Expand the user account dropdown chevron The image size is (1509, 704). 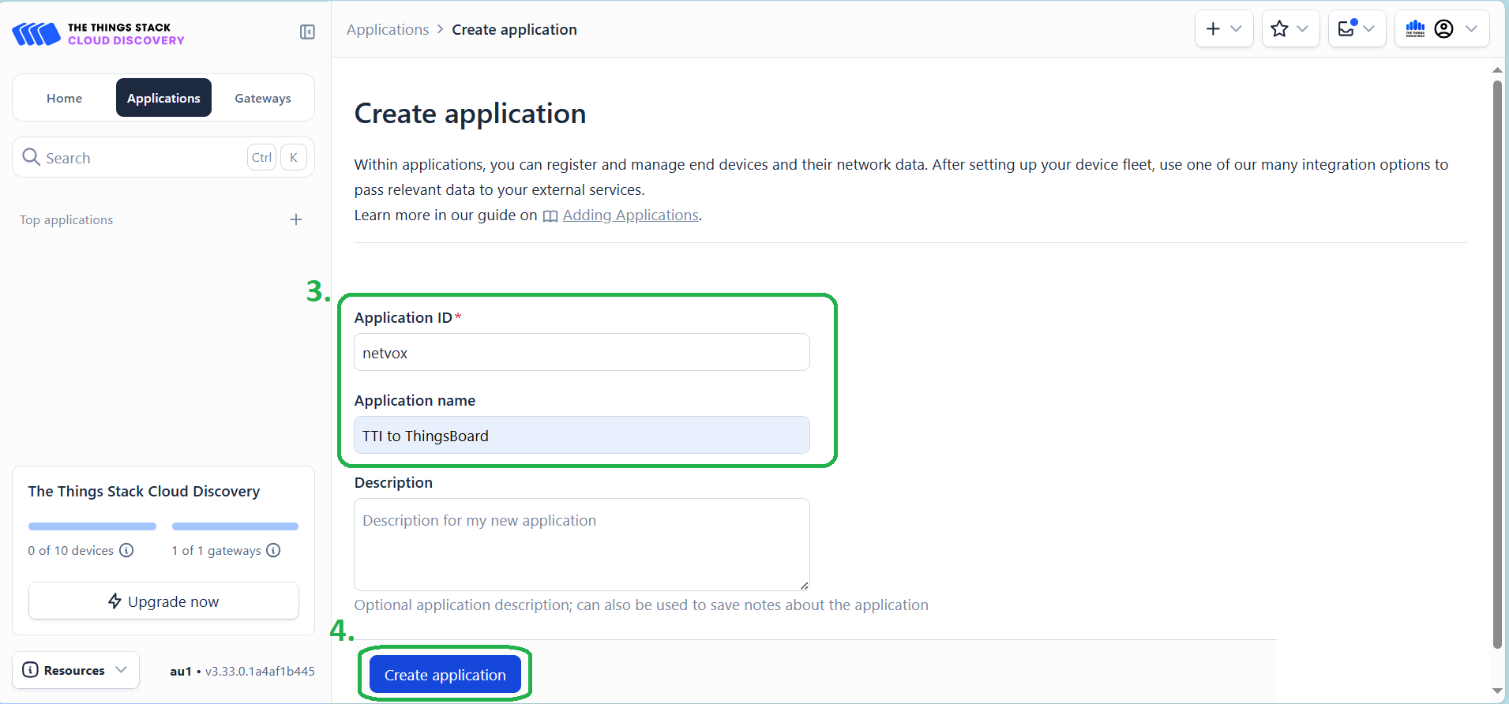click(1471, 29)
